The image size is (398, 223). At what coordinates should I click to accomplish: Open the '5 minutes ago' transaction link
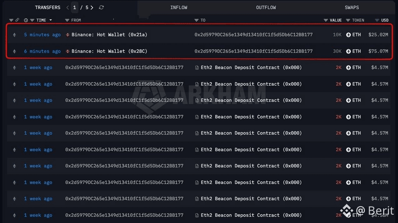[42, 35]
